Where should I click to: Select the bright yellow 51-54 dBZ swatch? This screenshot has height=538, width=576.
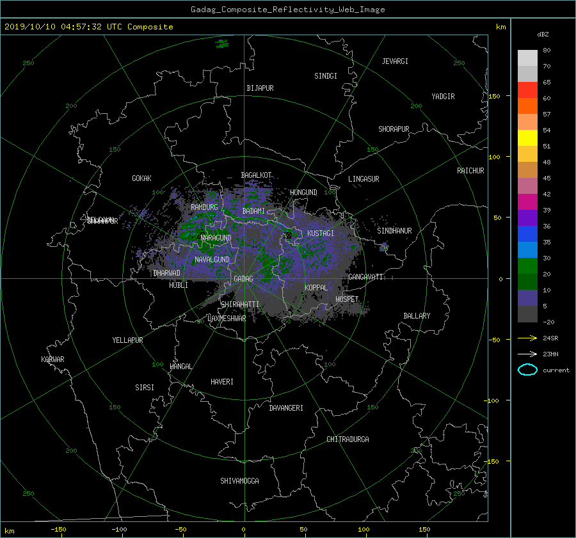(527, 138)
